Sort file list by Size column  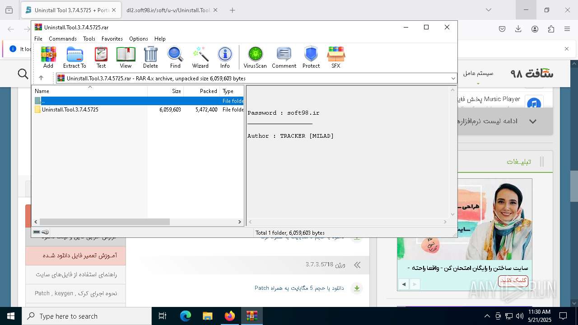tap(165, 91)
